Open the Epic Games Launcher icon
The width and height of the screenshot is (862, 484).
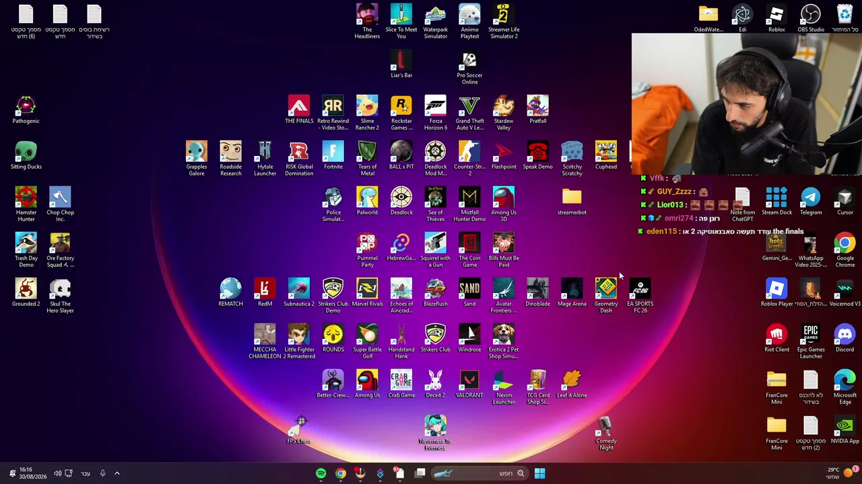(811, 341)
